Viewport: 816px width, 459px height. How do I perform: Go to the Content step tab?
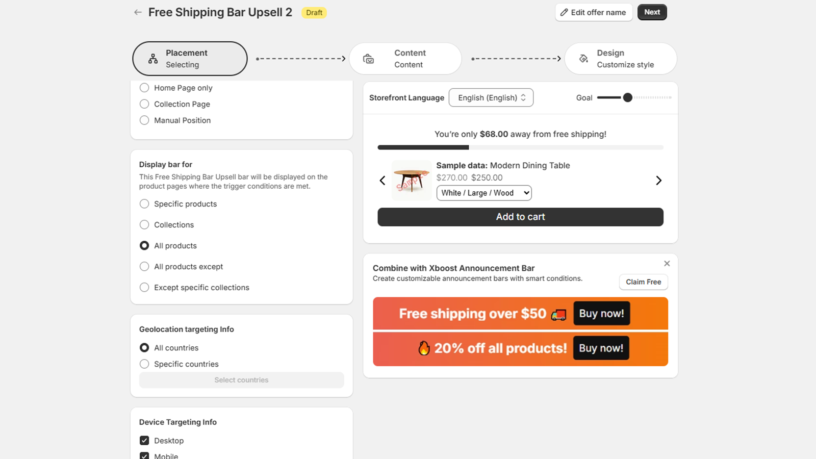[x=405, y=59]
